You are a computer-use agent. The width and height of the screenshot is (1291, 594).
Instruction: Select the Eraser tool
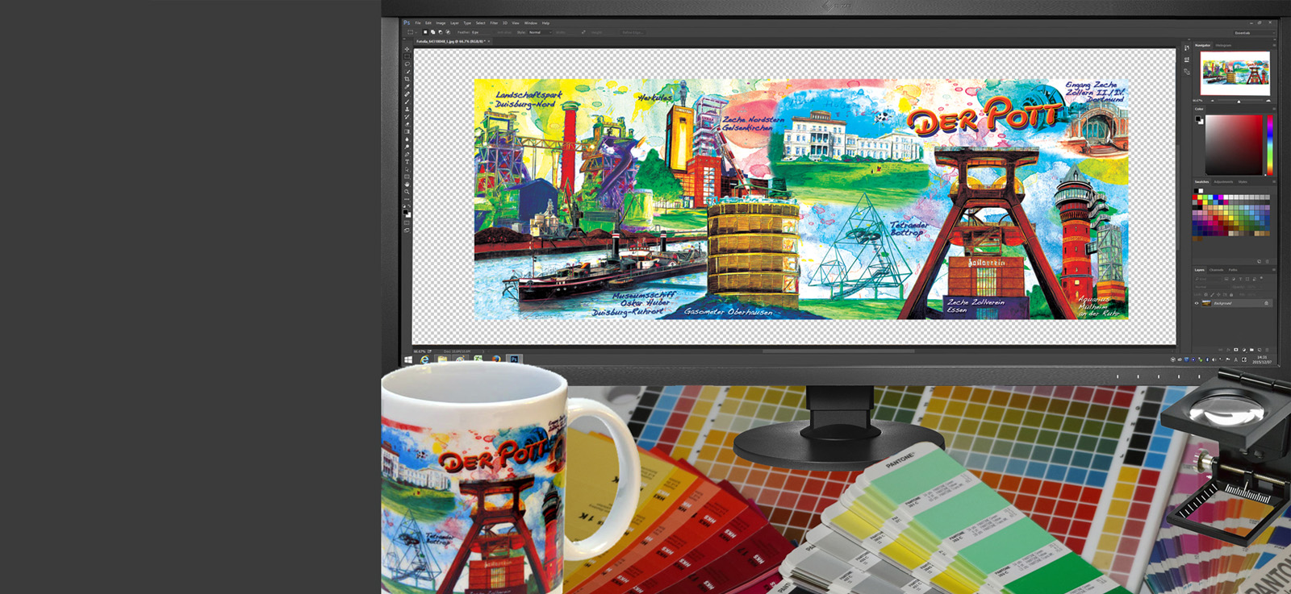coord(407,124)
